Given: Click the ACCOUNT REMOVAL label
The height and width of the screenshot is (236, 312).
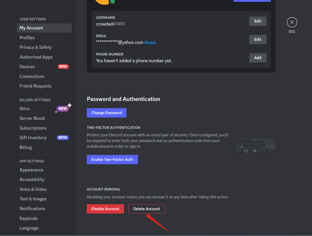Looking at the screenshot, I should click(104, 189).
